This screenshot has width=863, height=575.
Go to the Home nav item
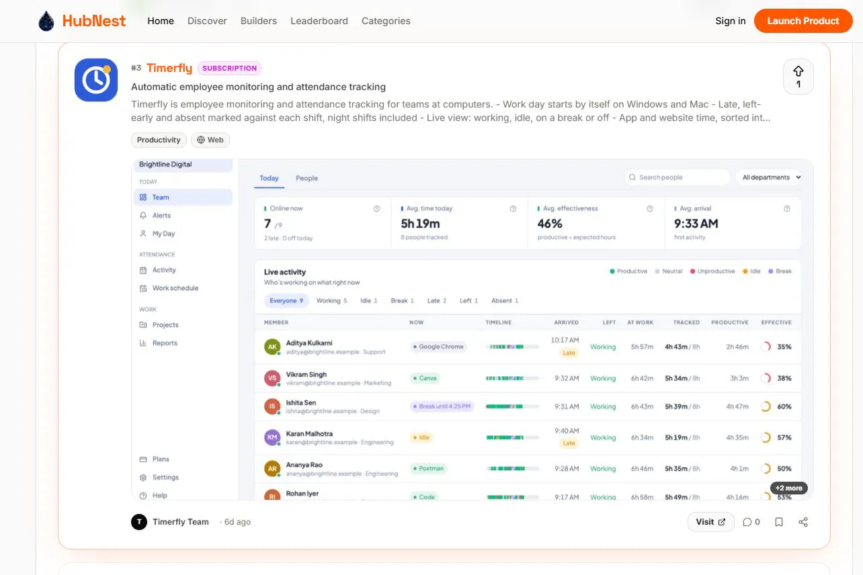click(161, 21)
